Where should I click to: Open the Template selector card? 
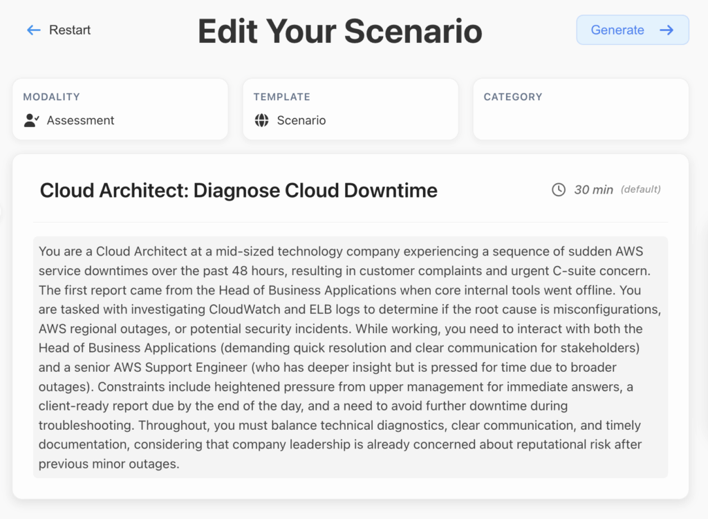point(350,109)
